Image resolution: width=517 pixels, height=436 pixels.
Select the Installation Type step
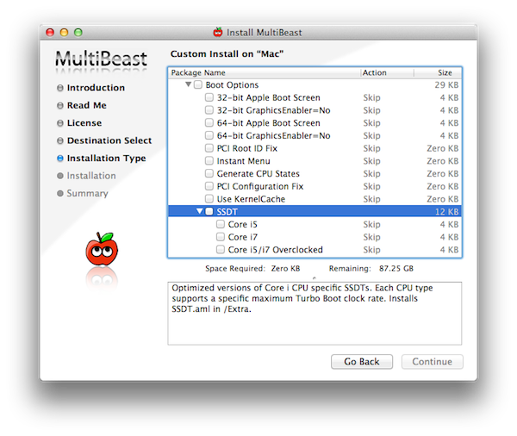point(106,159)
